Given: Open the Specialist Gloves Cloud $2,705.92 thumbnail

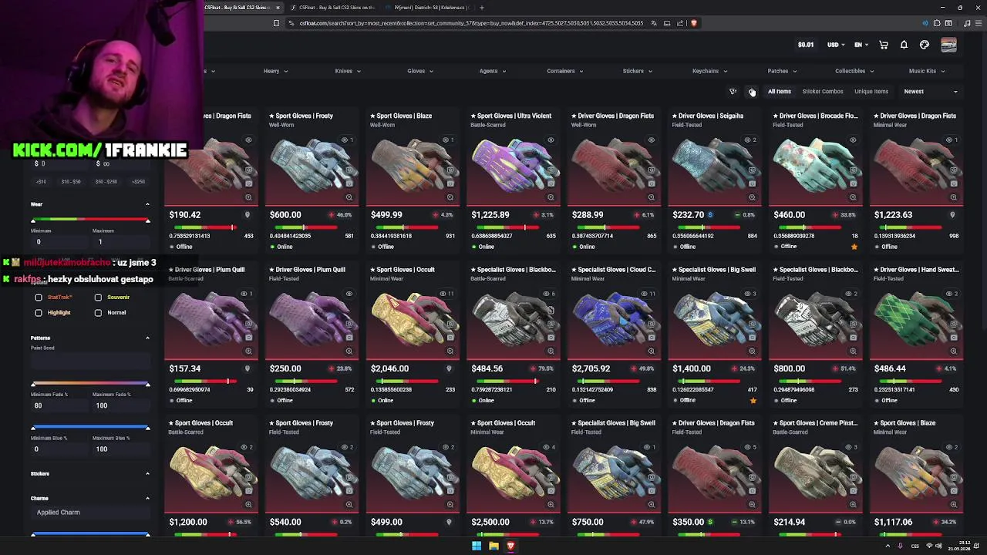Looking at the screenshot, I should [x=615, y=318].
